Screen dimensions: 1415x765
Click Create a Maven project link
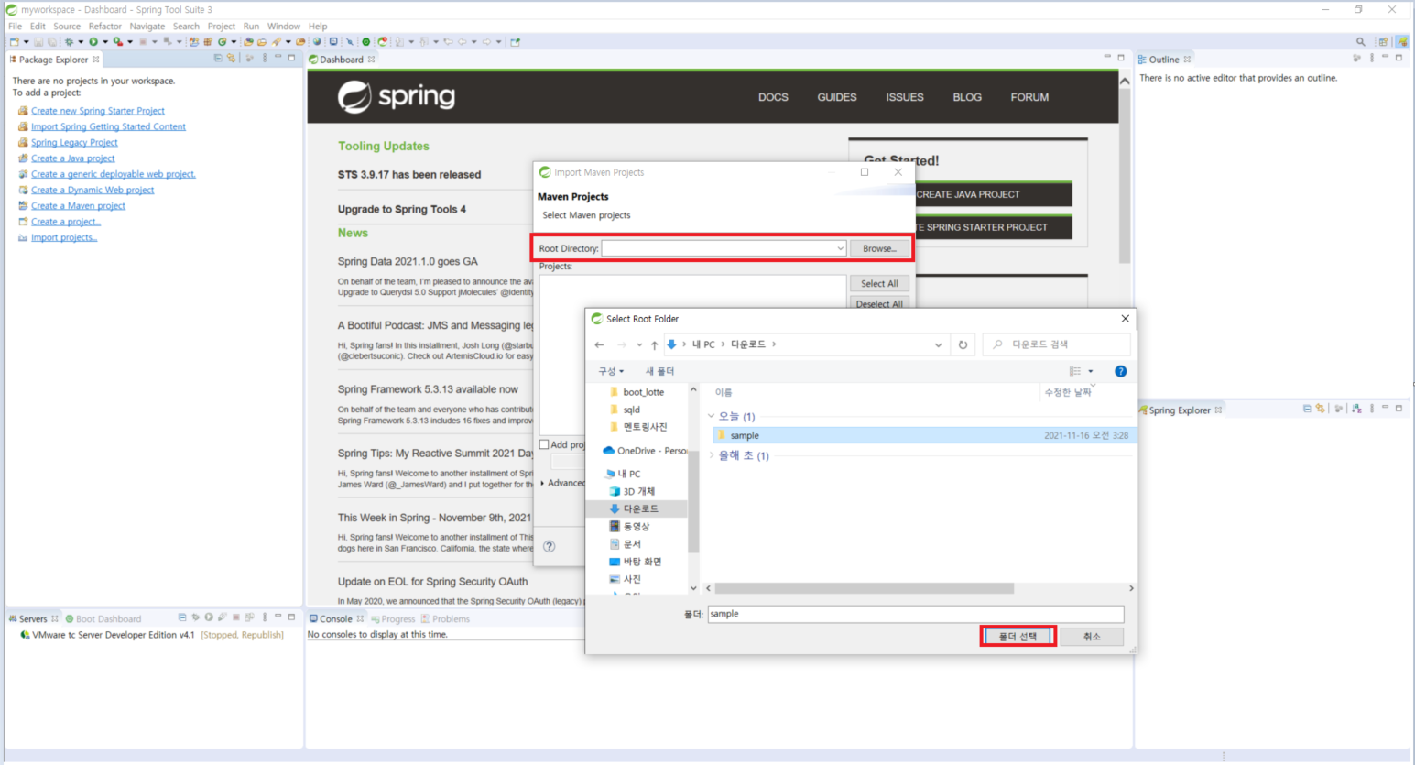pos(78,205)
